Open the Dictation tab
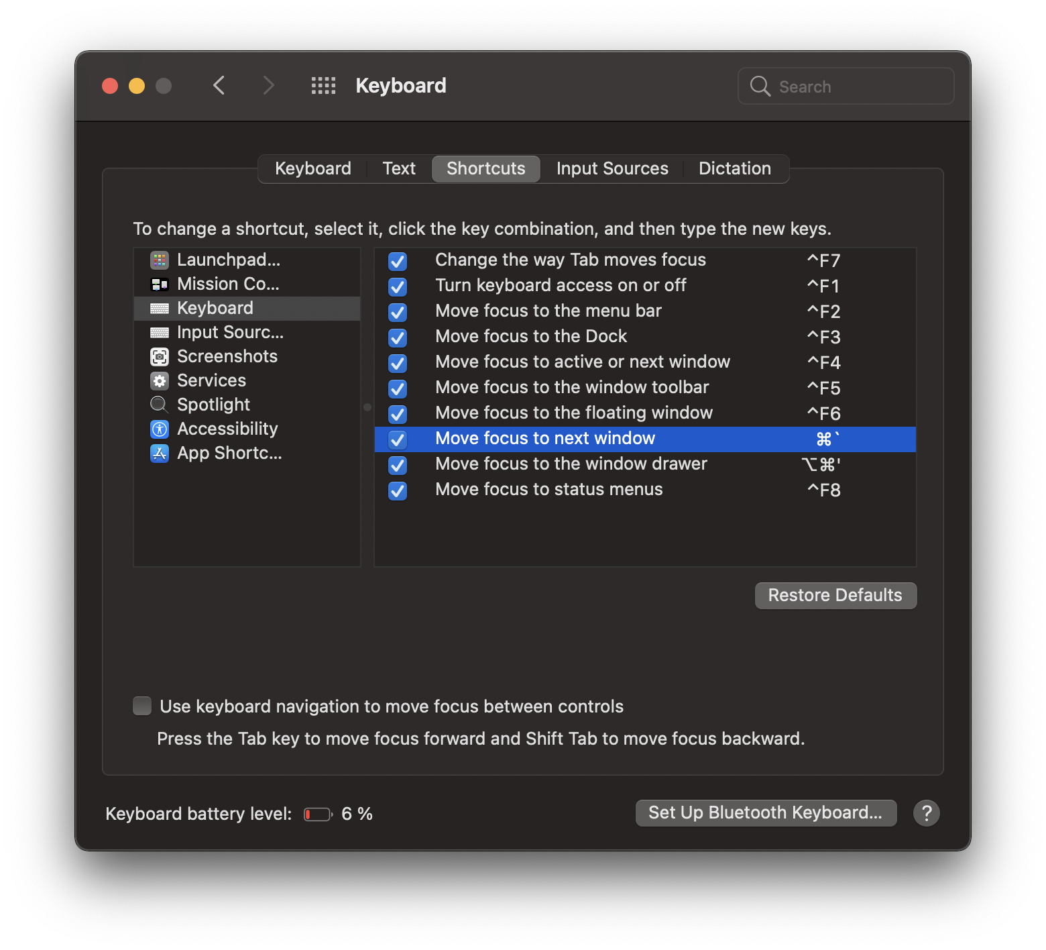Image resolution: width=1046 pixels, height=950 pixels. pyautogui.click(x=735, y=168)
